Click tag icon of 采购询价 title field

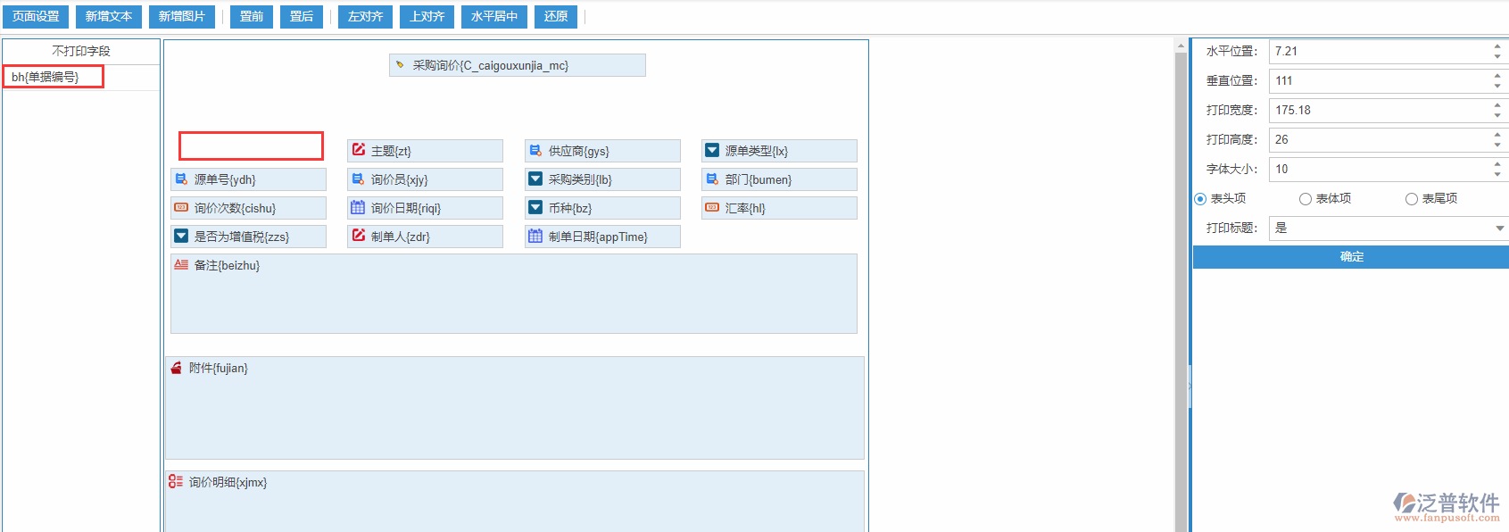click(400, 65)
